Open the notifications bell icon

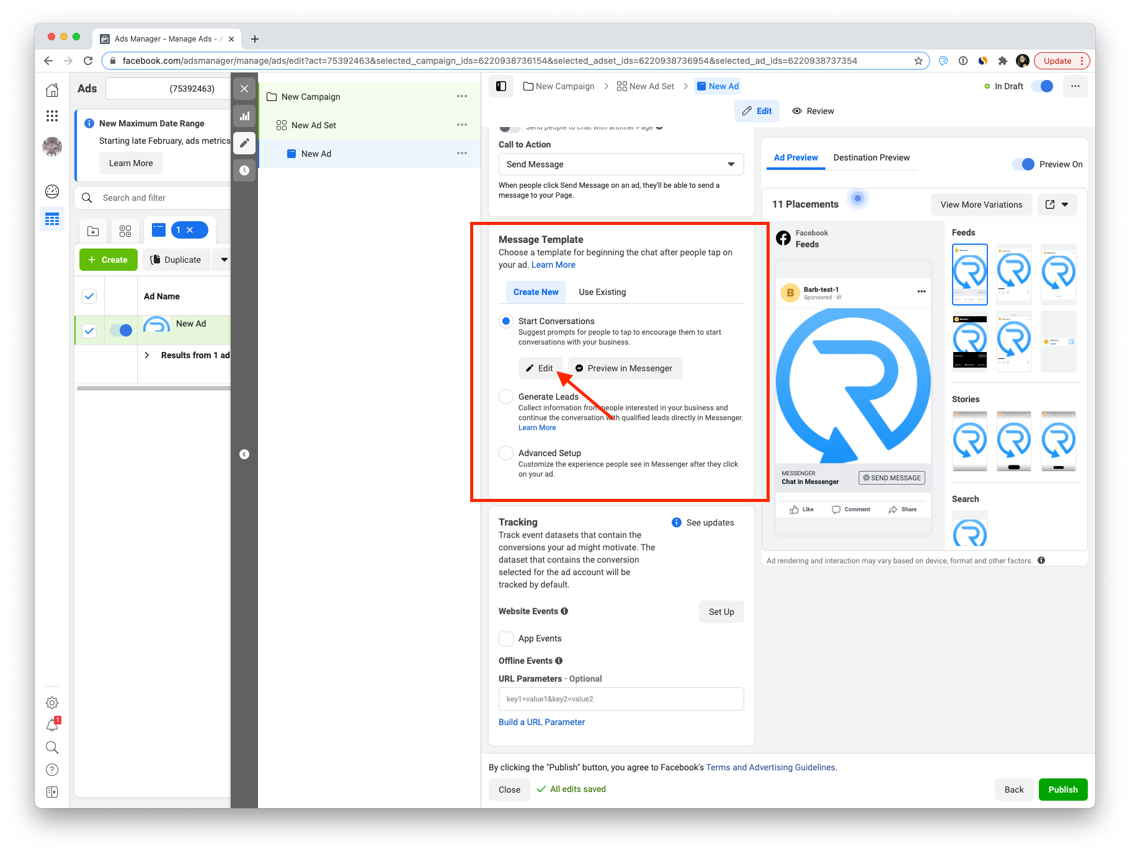(52, 724)
